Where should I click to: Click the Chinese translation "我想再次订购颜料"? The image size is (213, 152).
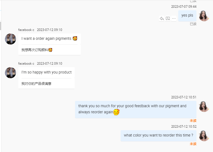click(35, 50)
